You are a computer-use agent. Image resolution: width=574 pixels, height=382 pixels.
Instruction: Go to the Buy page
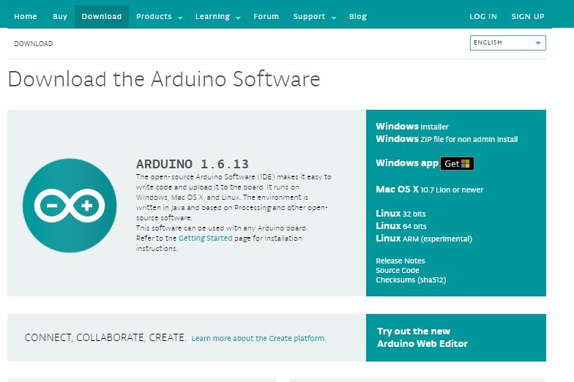[x=60, y=16]
